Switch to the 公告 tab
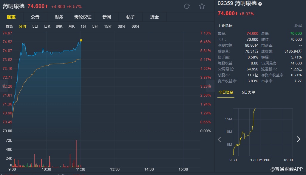The image size is (306, 175). click(35, 17)
